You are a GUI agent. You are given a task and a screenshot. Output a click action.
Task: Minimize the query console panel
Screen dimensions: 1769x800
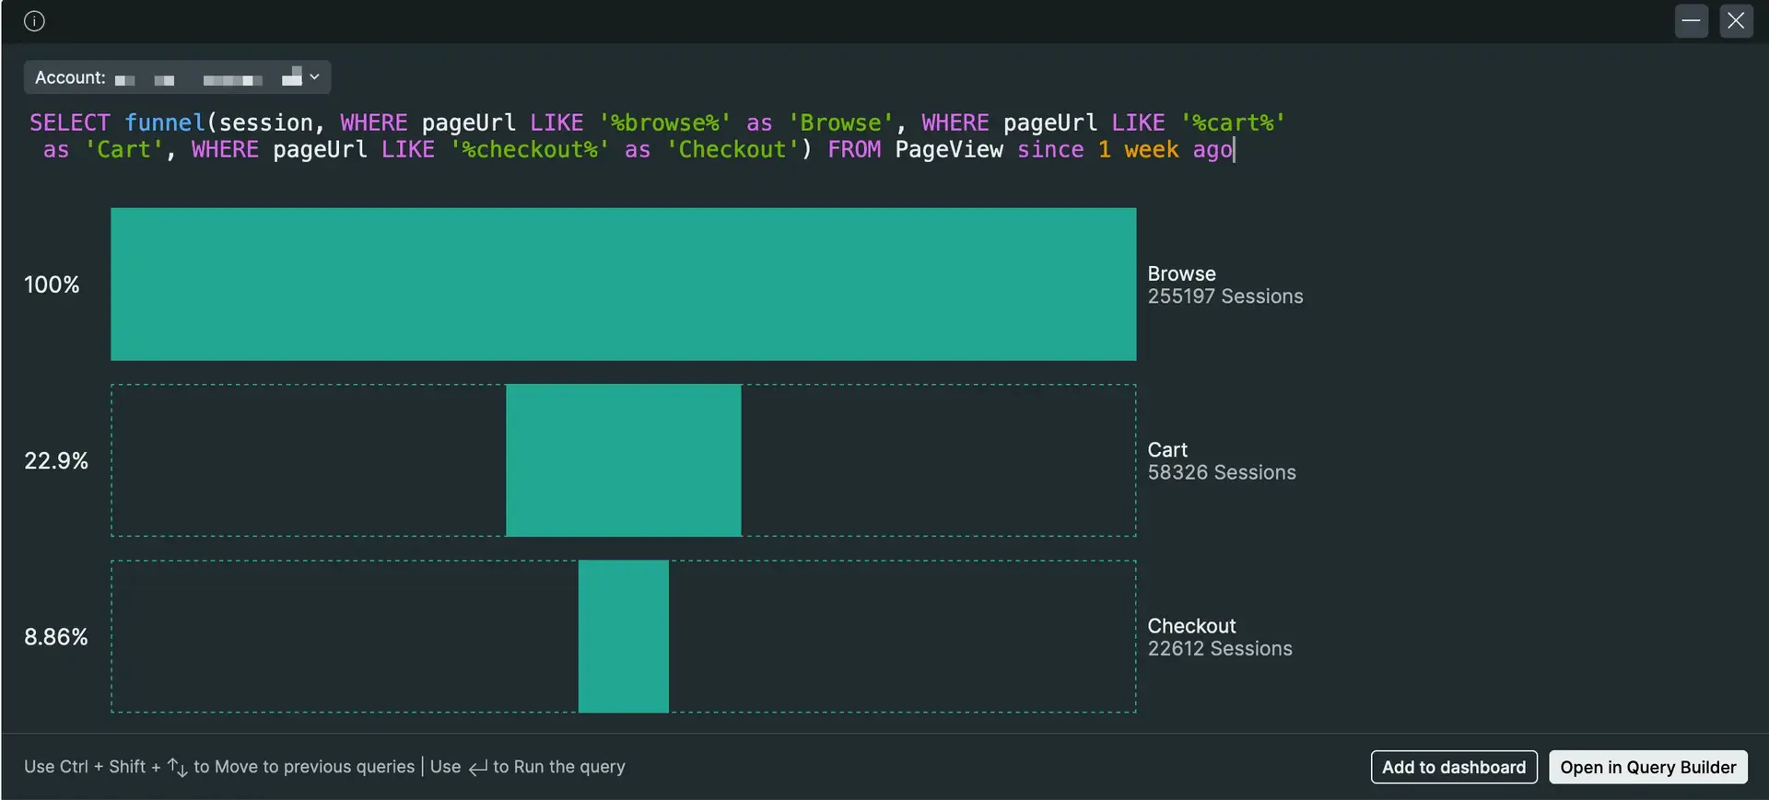point(1691,21)
